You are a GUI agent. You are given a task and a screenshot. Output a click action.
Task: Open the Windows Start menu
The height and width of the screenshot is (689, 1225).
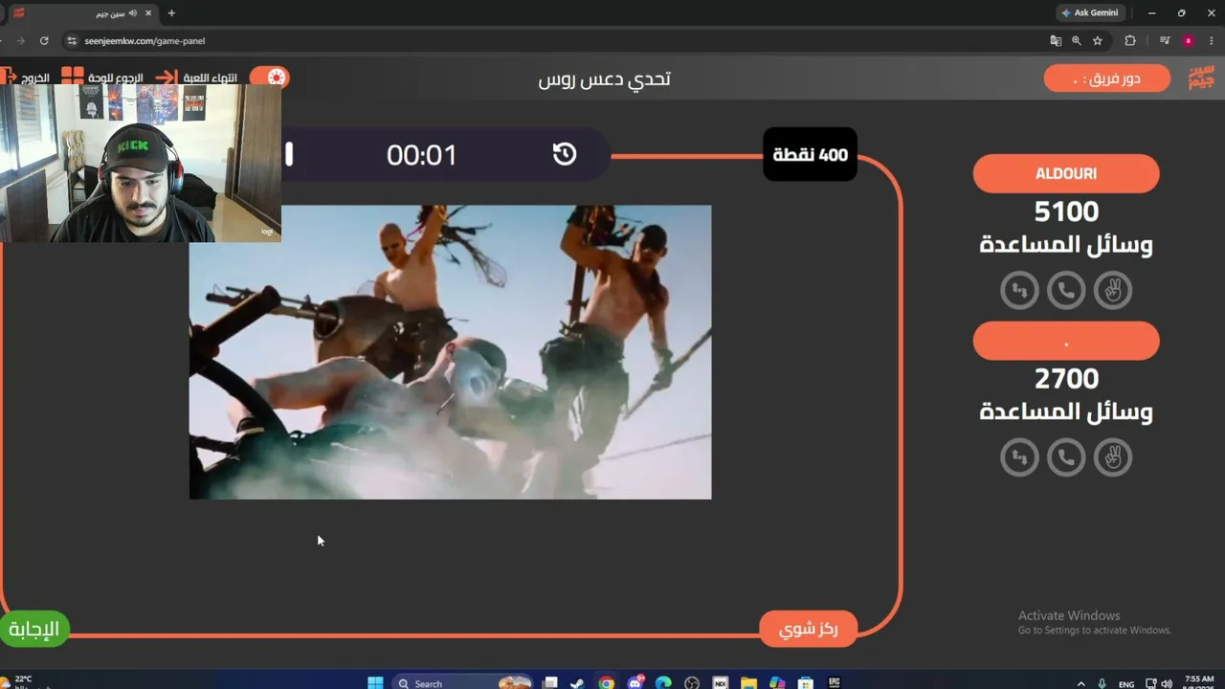pos(375,683)
